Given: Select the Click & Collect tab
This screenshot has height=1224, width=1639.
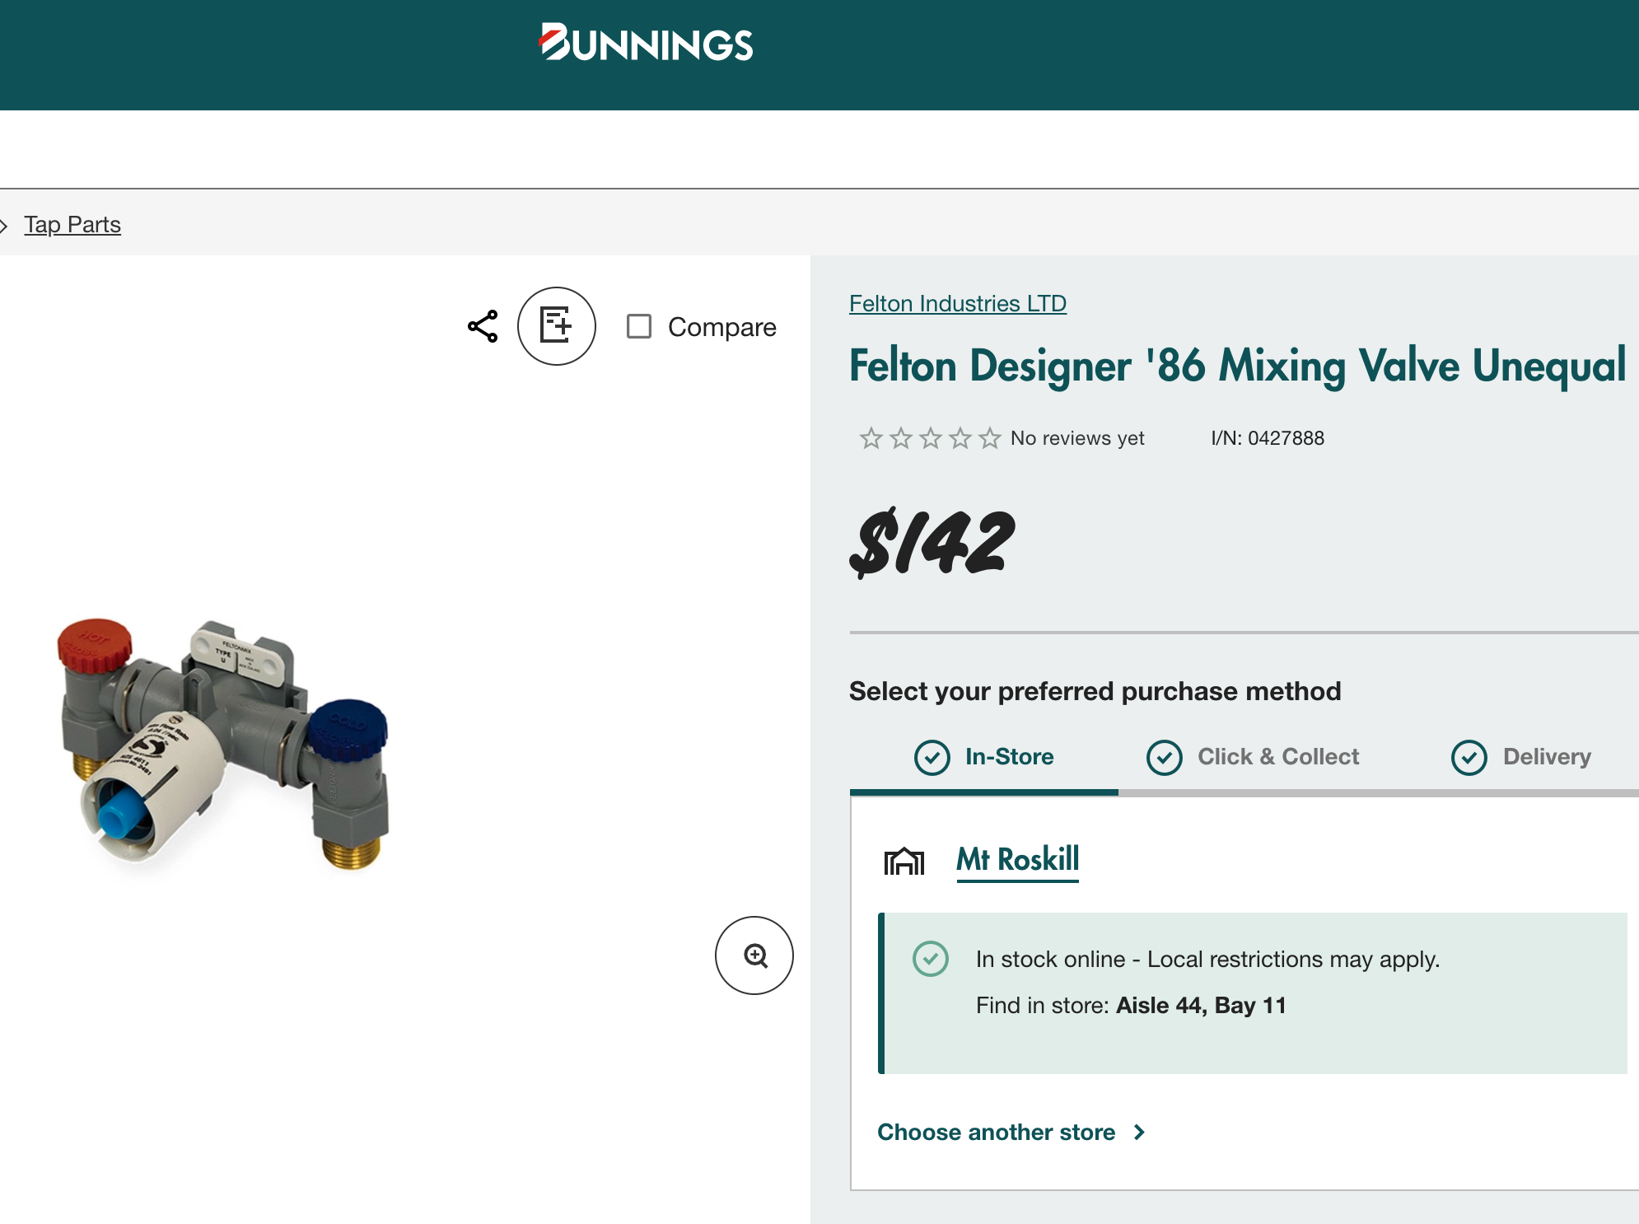Looking at the screenshot, I should 1277,757.
